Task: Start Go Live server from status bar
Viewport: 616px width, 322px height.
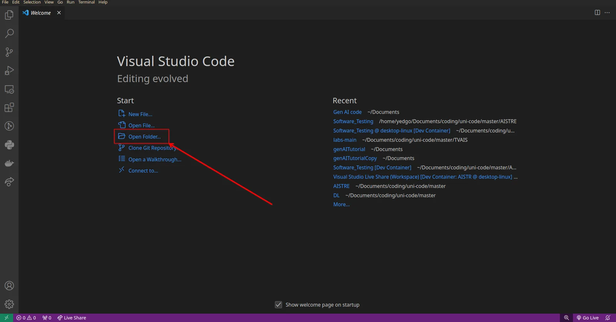Action: (588, 318)
